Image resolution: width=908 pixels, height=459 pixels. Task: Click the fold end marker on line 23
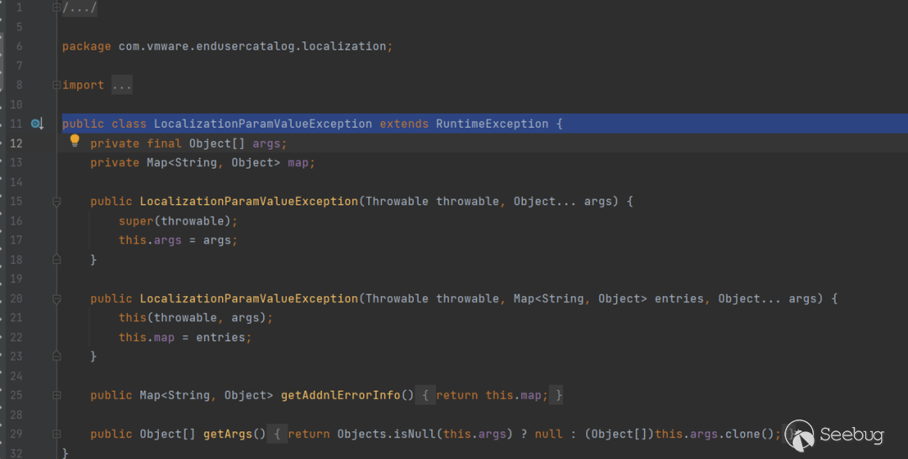(x=57, y=356)
